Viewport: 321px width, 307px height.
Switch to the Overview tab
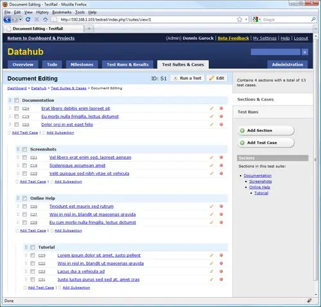coord(23,64)
